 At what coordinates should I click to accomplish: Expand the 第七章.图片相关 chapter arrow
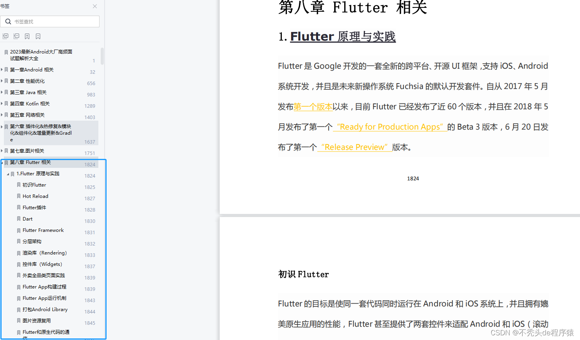2,151
